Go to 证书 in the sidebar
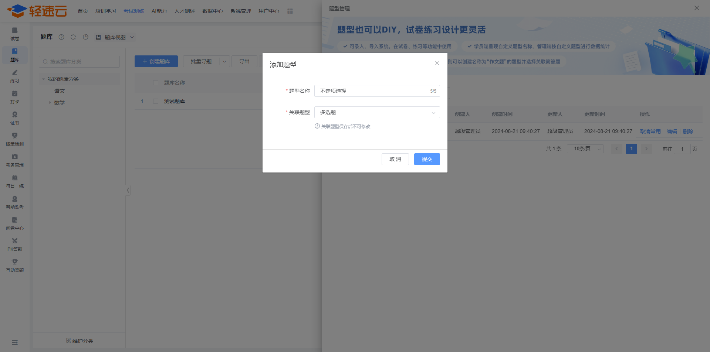This screenshot has height=352, width=710. coord(15,118)
